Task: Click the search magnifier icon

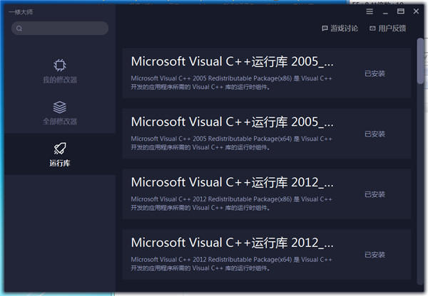Action: 19,28
